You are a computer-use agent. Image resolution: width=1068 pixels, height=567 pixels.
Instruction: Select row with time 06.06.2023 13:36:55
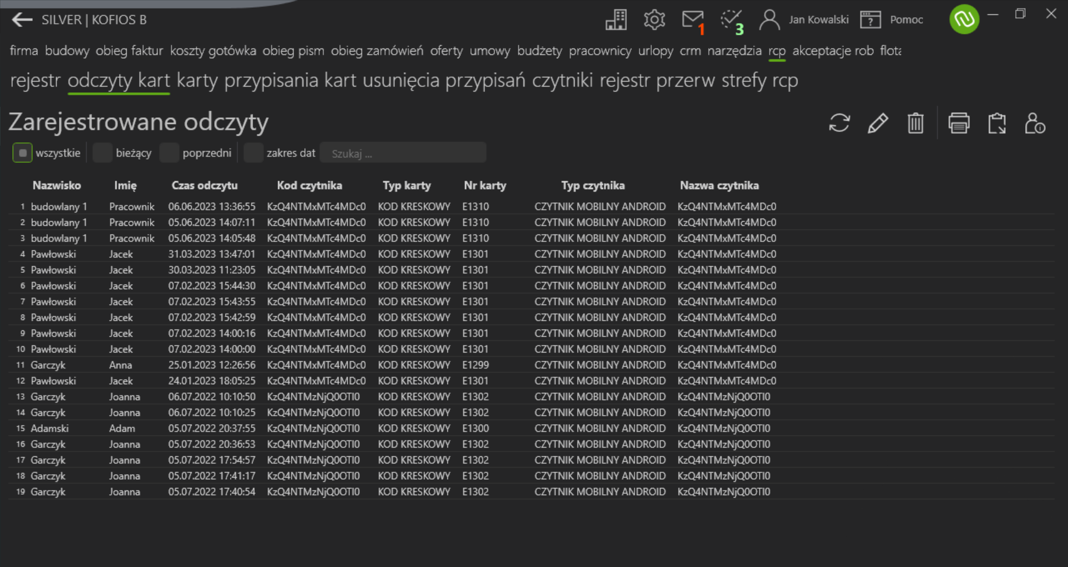coord(531,207)
